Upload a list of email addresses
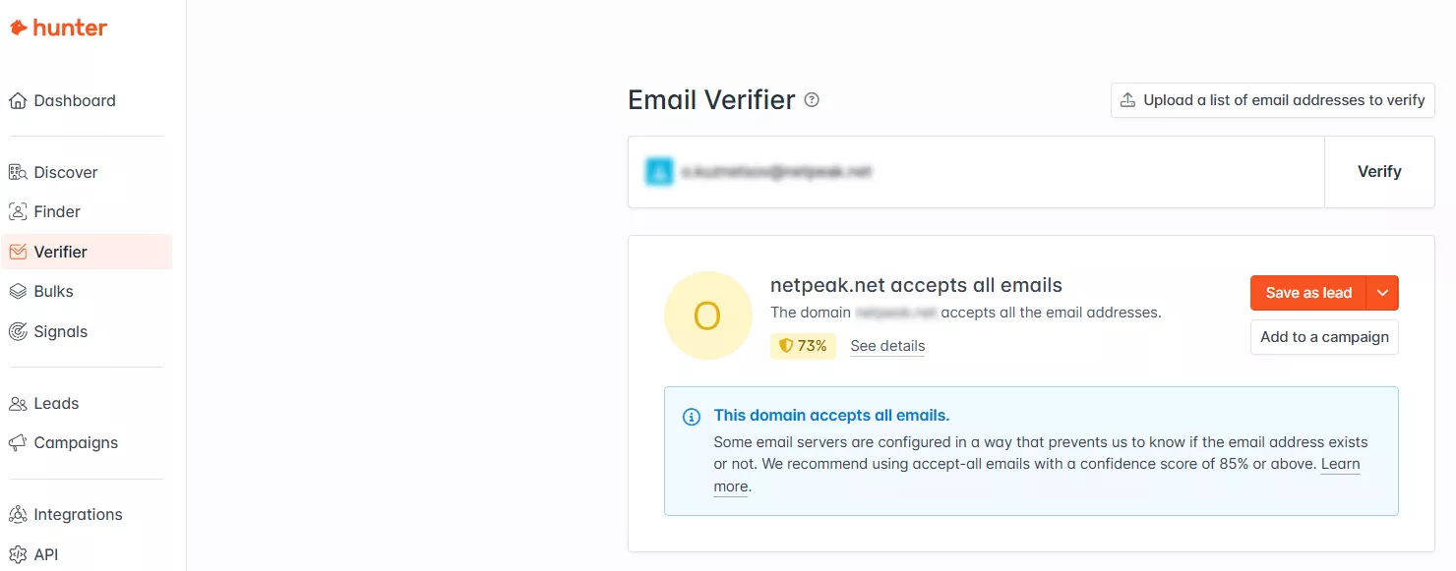 1273,100
